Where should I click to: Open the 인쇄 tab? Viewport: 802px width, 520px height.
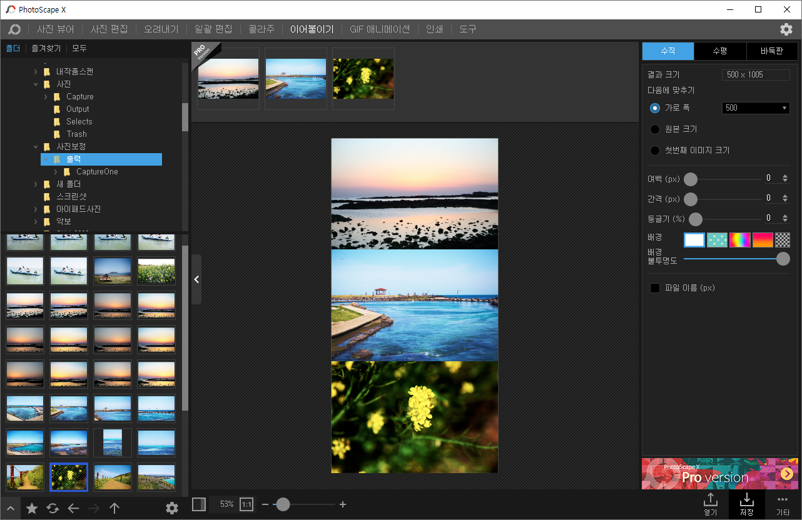pos(434,29)
